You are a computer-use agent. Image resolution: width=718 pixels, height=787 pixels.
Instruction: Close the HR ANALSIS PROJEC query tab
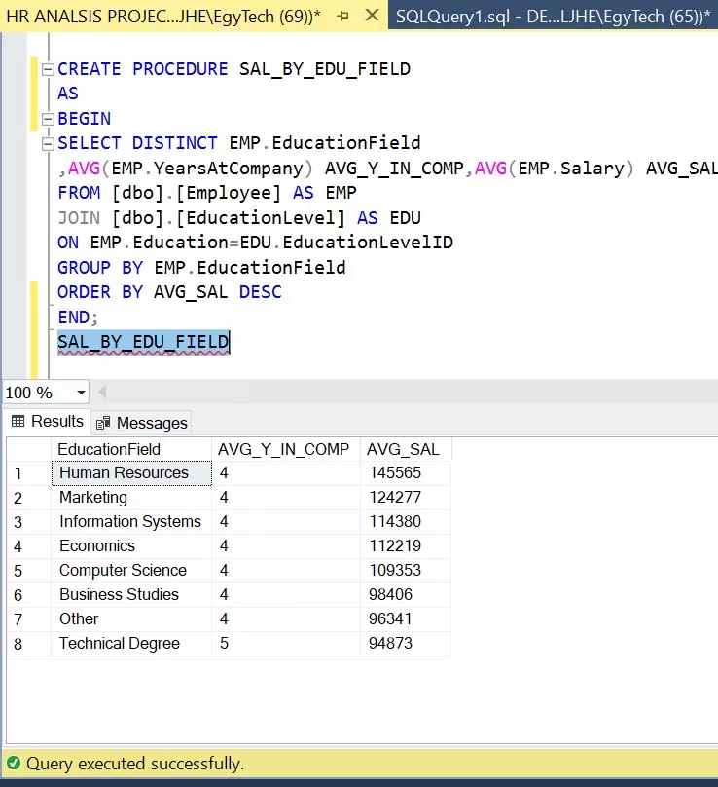click(x=372, y=16)
